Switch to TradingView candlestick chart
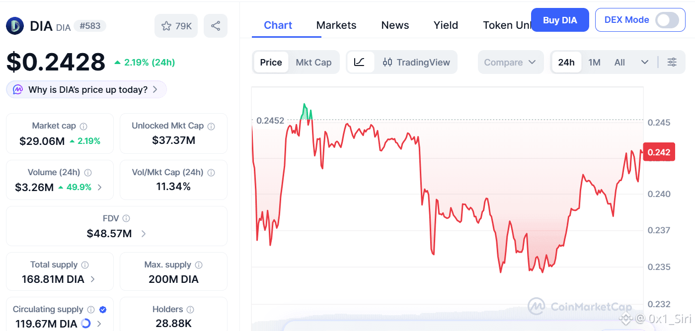Screen dimensions: 695x331 tap(416, 62)
